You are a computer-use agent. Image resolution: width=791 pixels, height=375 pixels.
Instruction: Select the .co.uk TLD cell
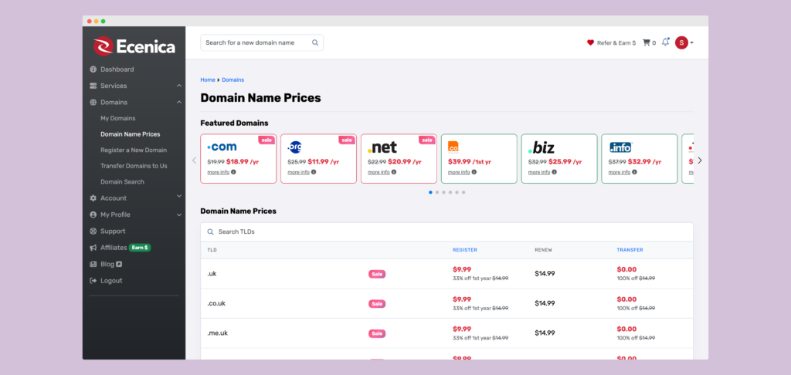[216, 303]
